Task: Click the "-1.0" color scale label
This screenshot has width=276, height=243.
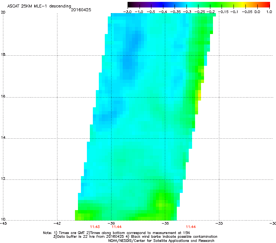Action: (x=139, y=12)
